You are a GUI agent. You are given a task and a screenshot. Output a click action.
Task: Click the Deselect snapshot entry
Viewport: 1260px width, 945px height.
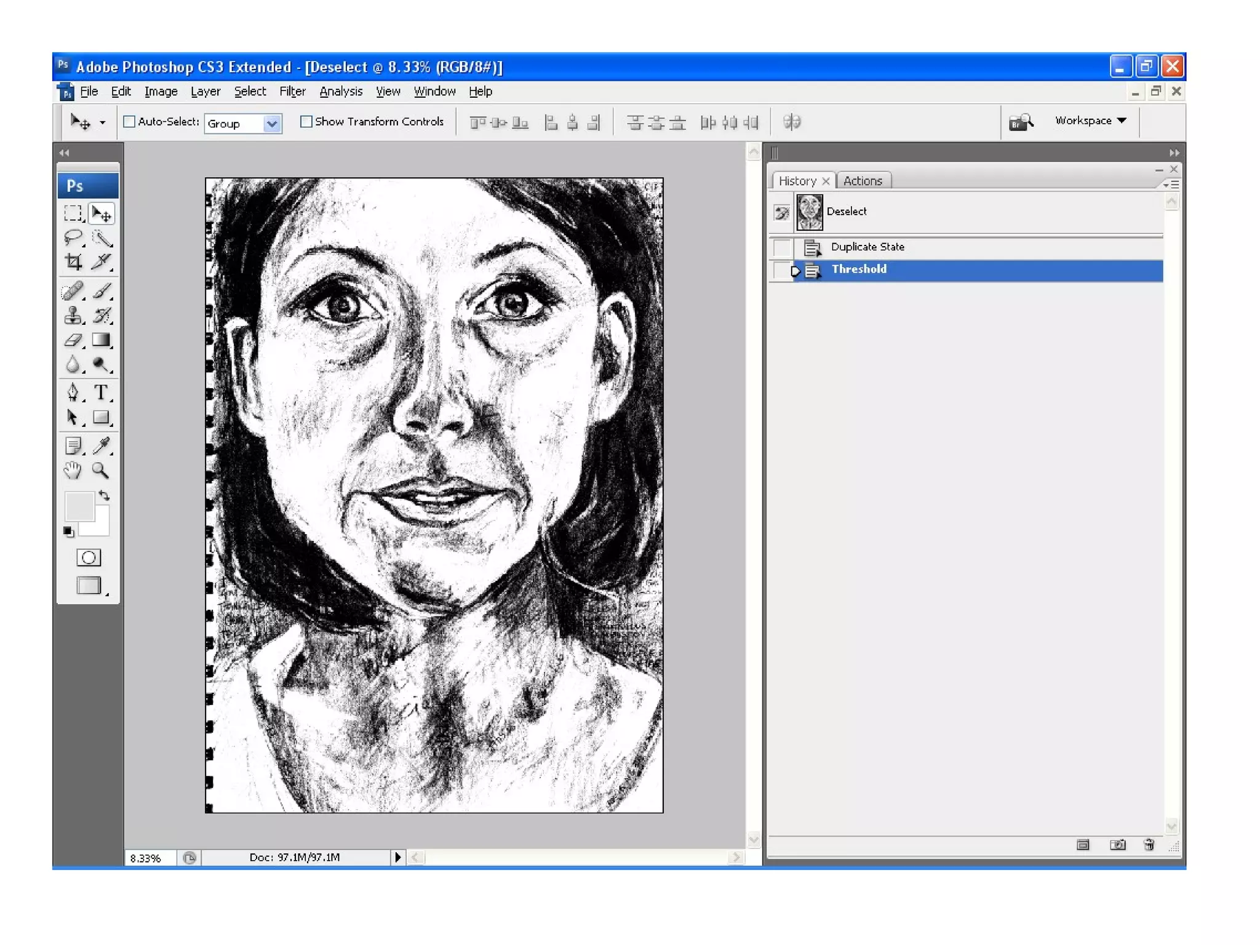(x=846, y=212)
